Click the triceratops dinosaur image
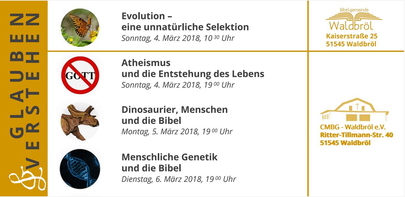The image size is (405, 197). coord(80,121)
